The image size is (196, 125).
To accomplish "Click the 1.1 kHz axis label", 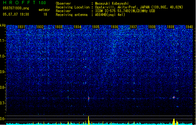I will click(x=2, y=41).
